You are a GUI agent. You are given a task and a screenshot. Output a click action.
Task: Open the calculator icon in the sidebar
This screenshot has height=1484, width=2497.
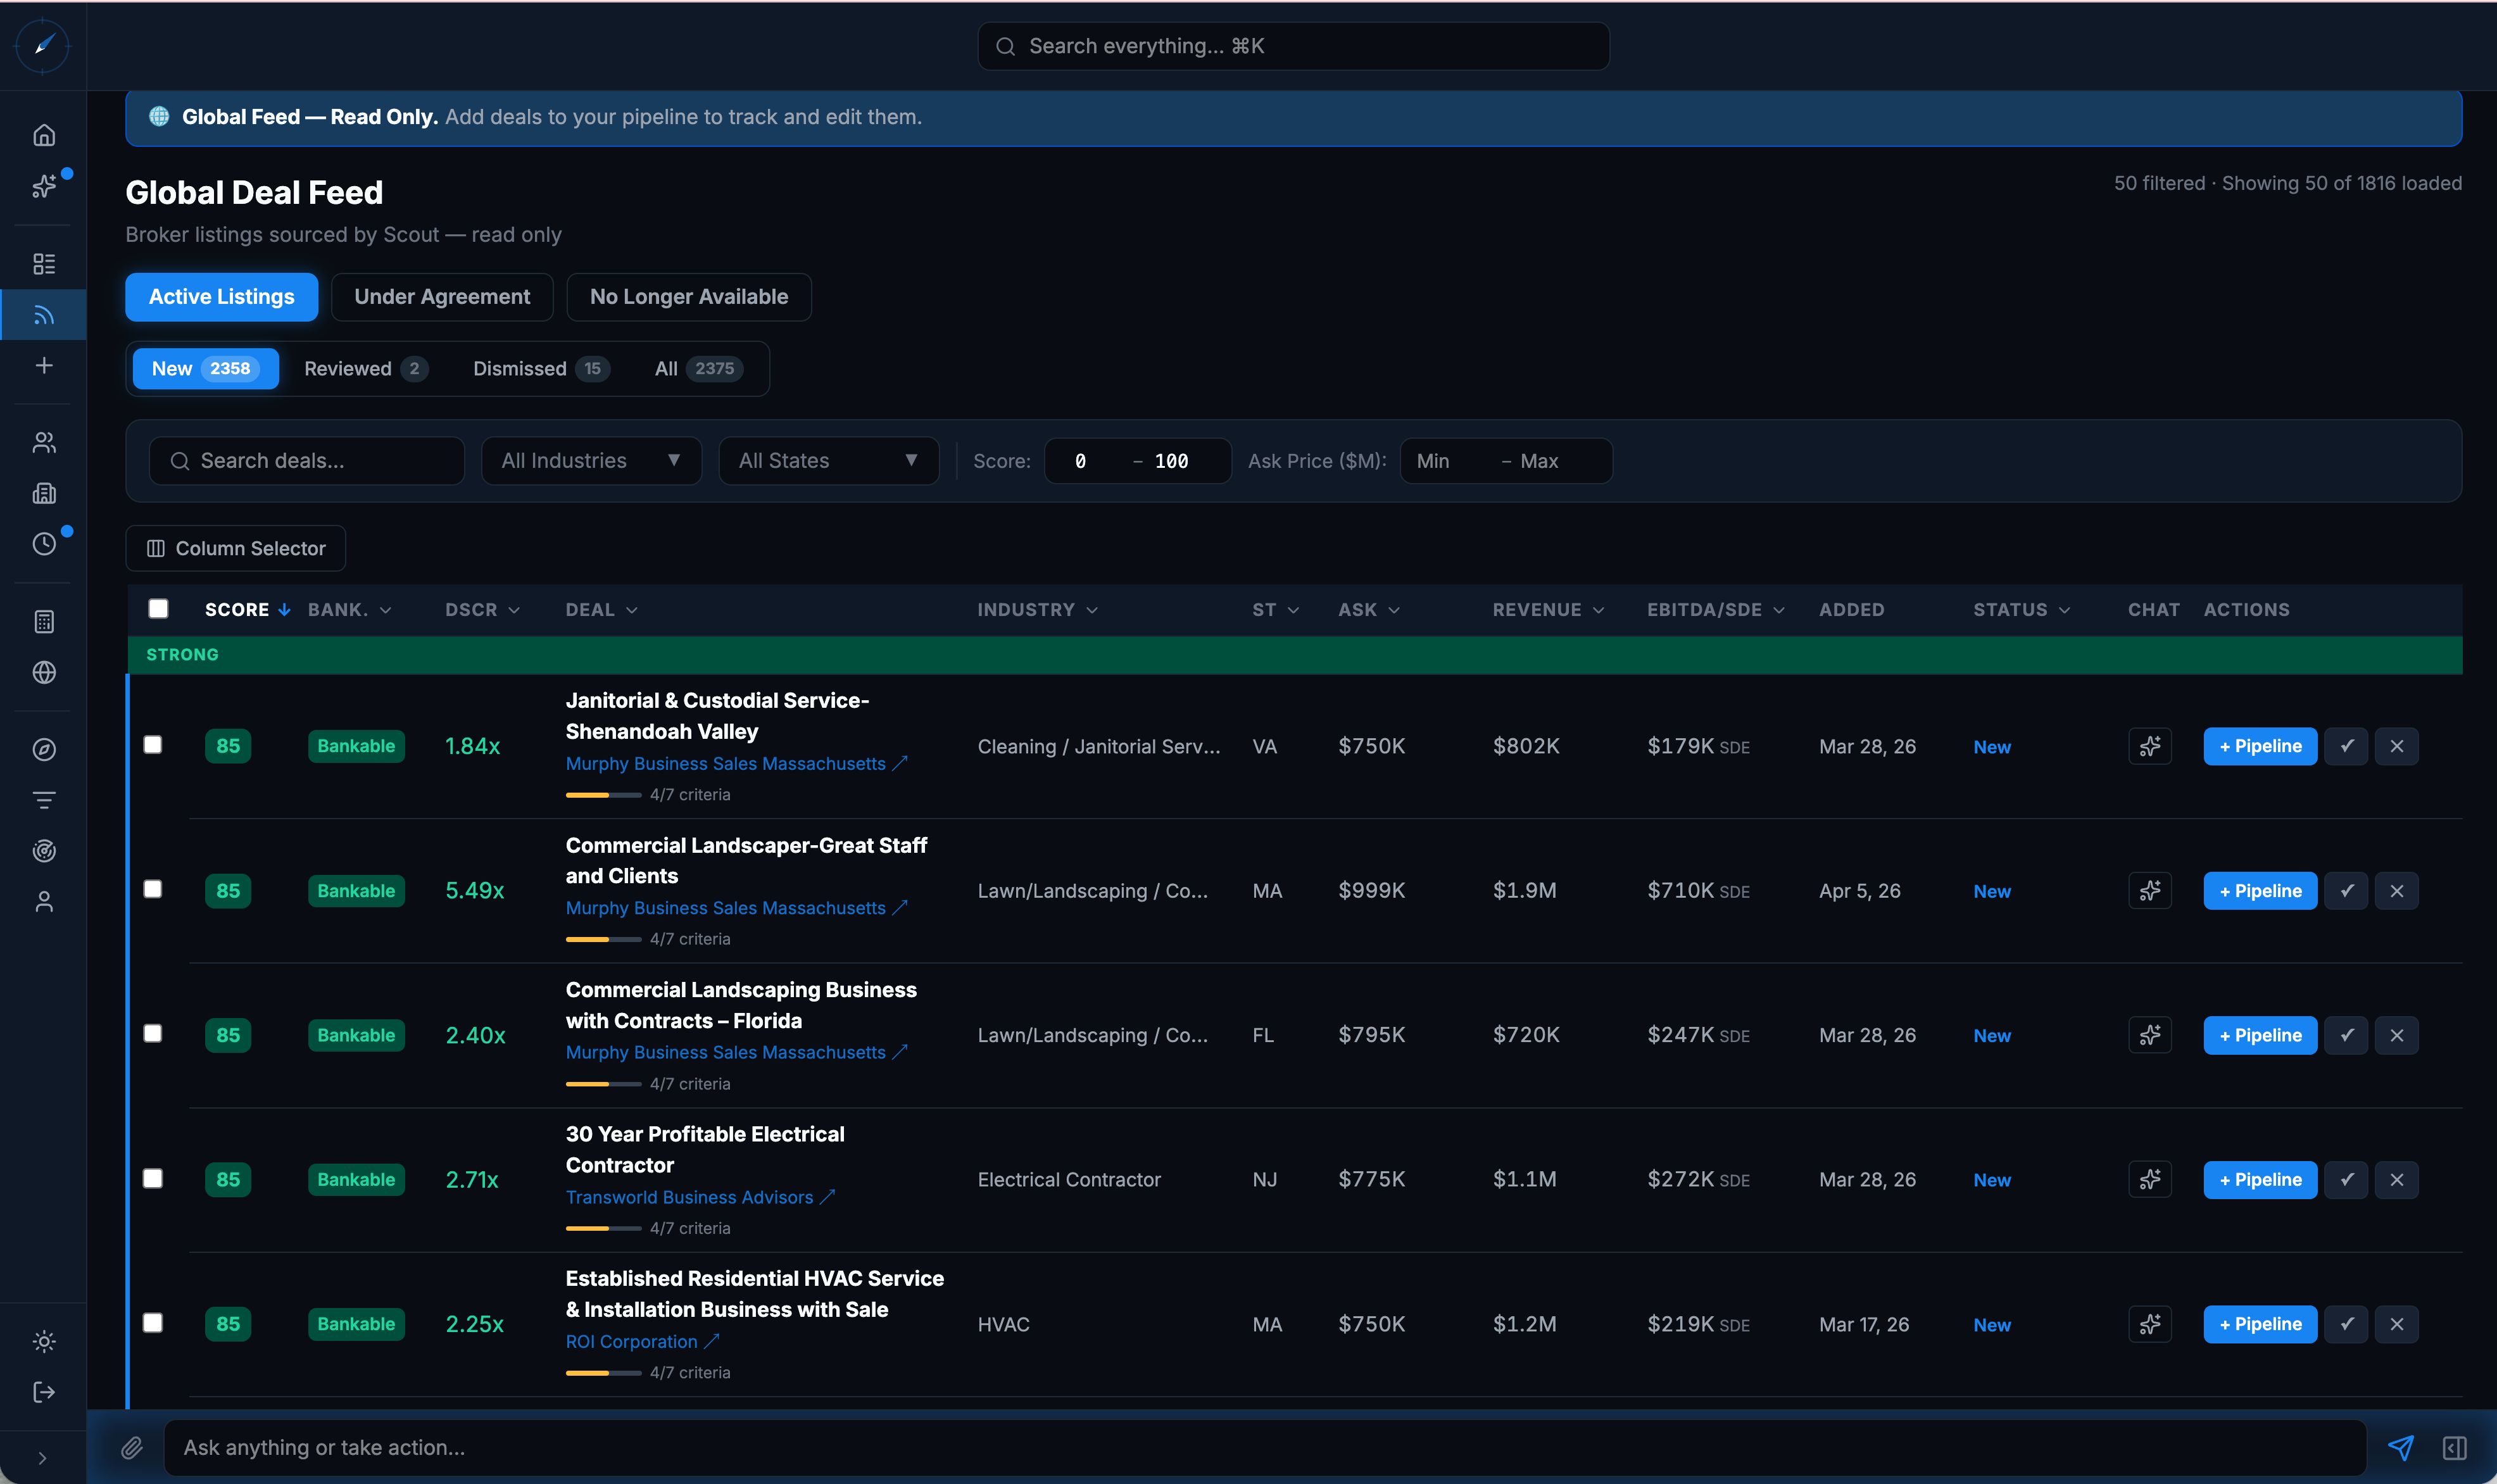click(44, 621)
